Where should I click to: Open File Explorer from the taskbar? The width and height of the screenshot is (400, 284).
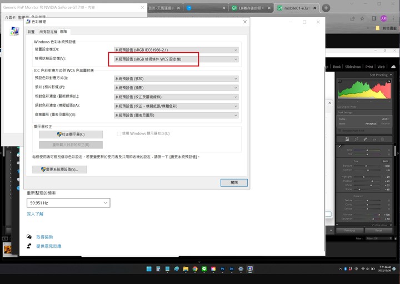186,268
